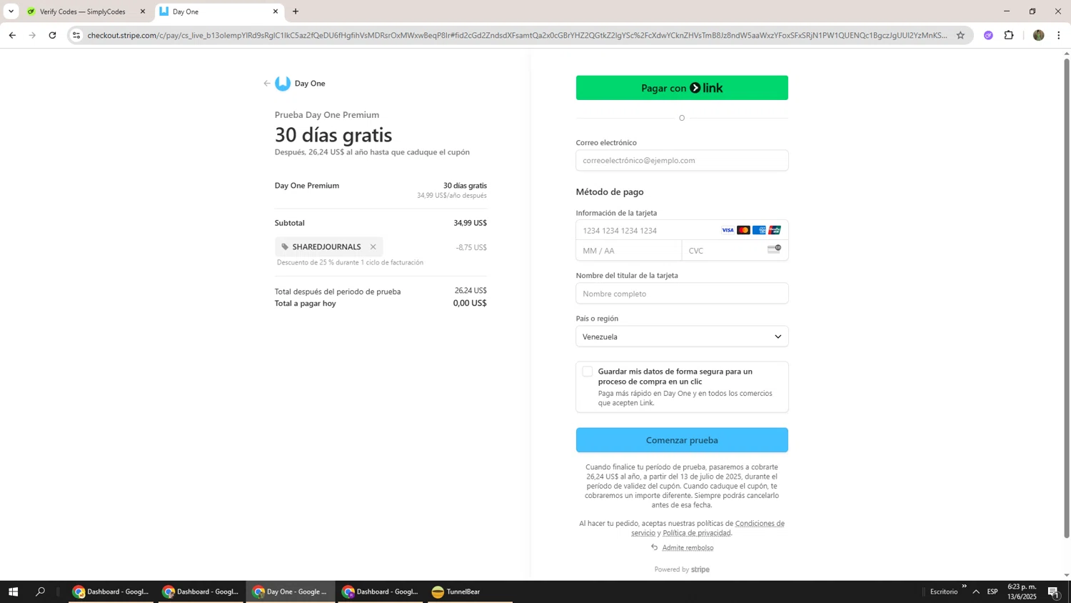Switch to first Dashboard - Google Chrome taskbar window
Viewport: 1071px width, 603px height.
tap(111, 592)
